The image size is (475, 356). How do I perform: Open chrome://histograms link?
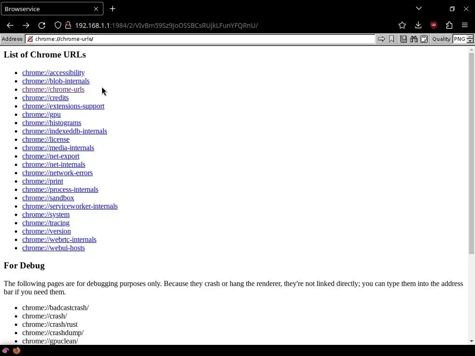[x=52, y=122]
